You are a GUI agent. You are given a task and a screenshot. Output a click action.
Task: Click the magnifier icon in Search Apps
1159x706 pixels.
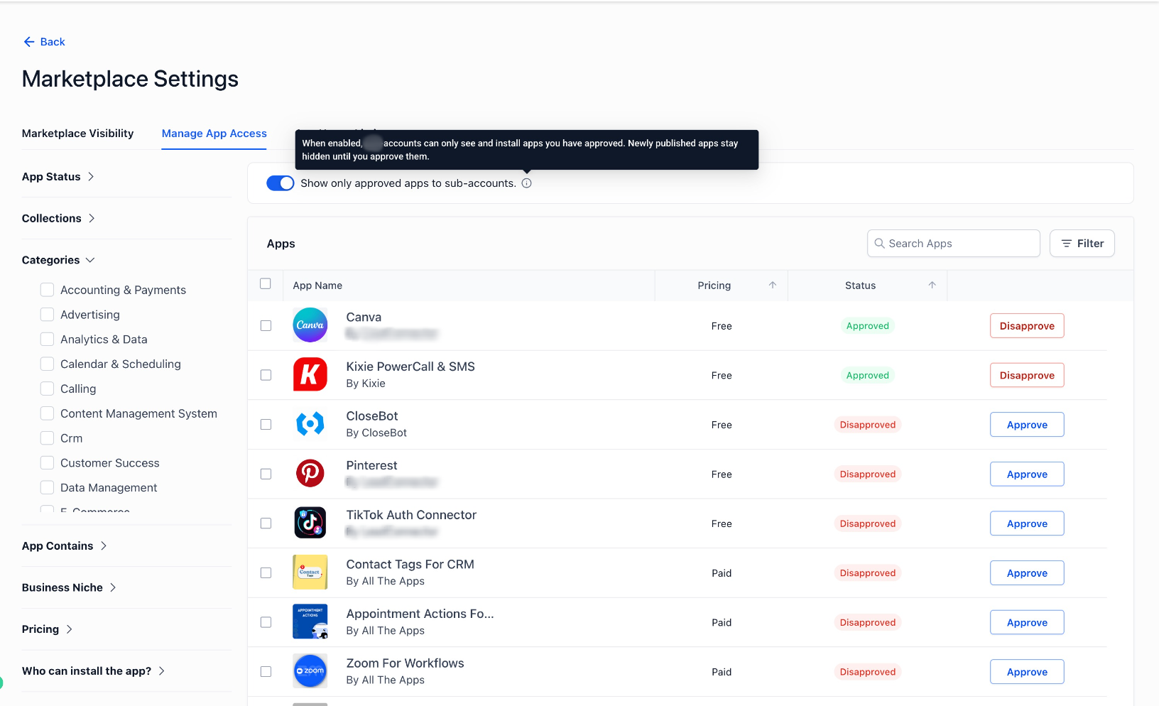click(879, 243)
